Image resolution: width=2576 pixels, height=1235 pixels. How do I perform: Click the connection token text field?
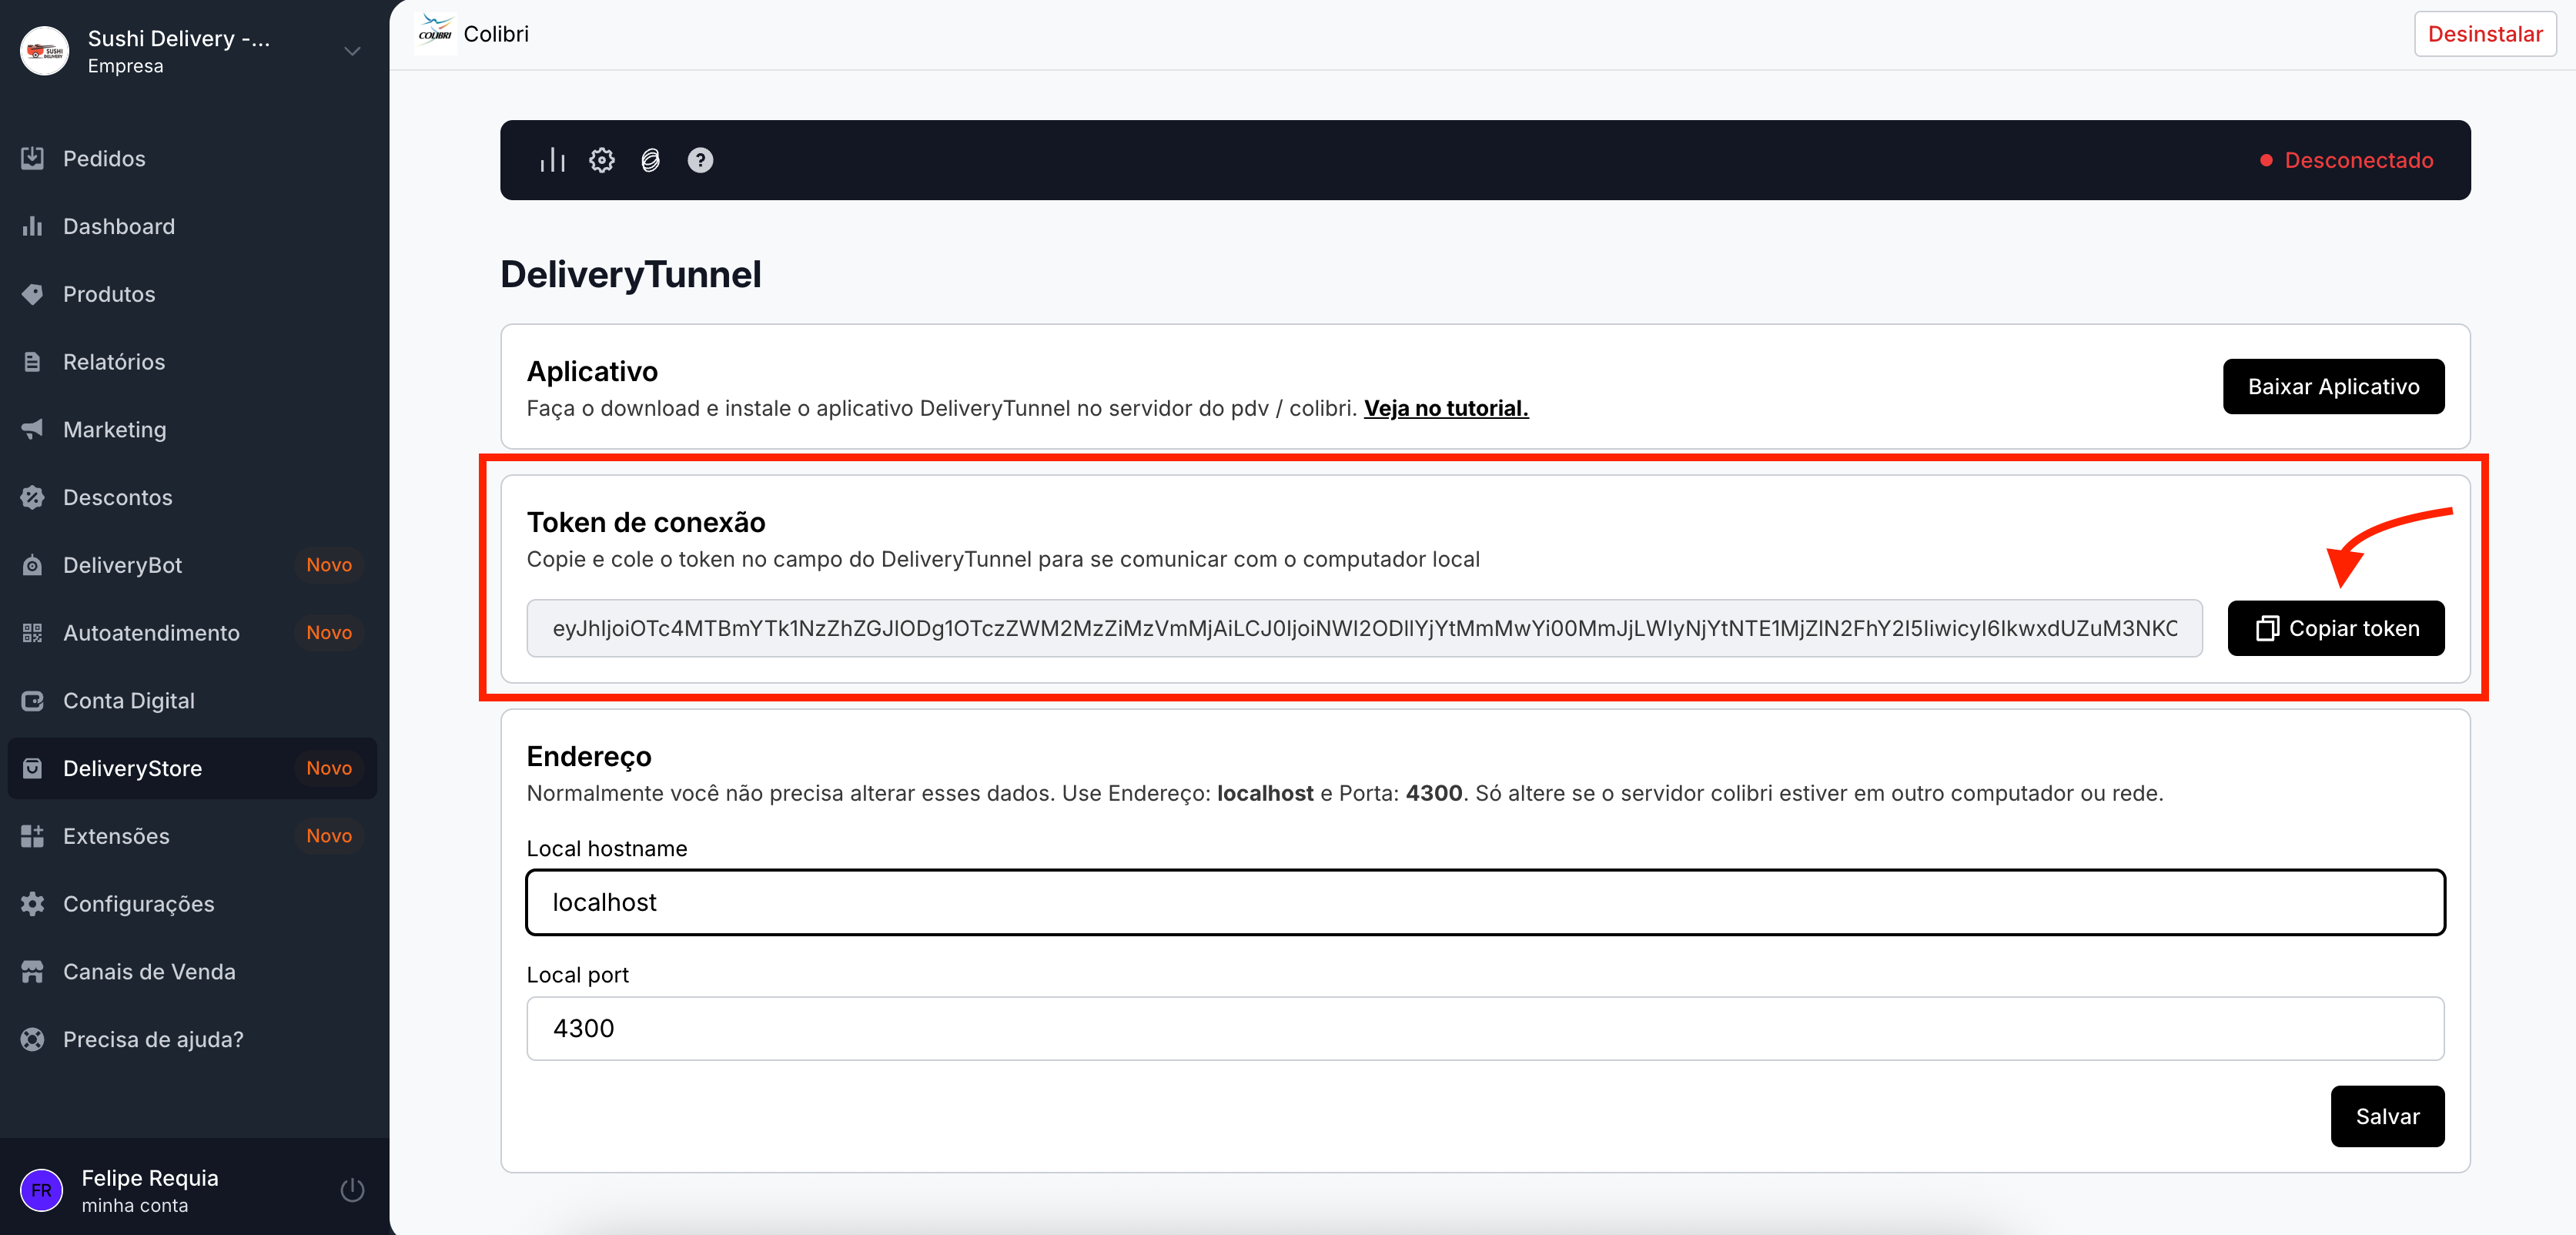point(1363,628)
